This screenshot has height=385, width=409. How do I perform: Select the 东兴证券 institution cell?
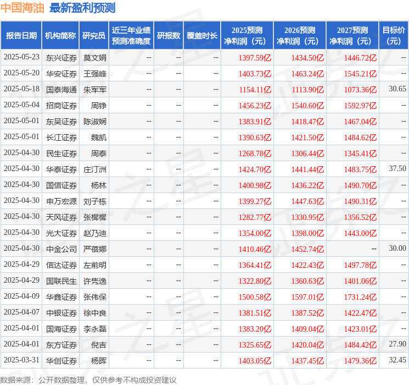(x=61, y=58)
